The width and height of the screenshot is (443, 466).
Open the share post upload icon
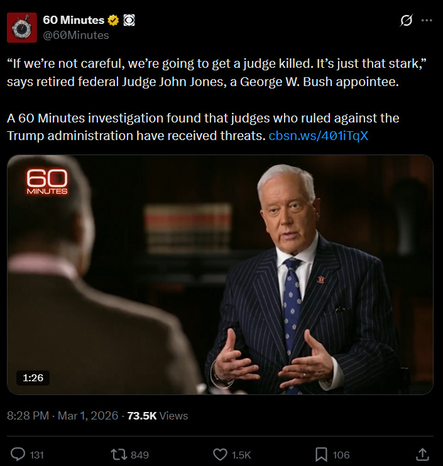click(422, 455)
